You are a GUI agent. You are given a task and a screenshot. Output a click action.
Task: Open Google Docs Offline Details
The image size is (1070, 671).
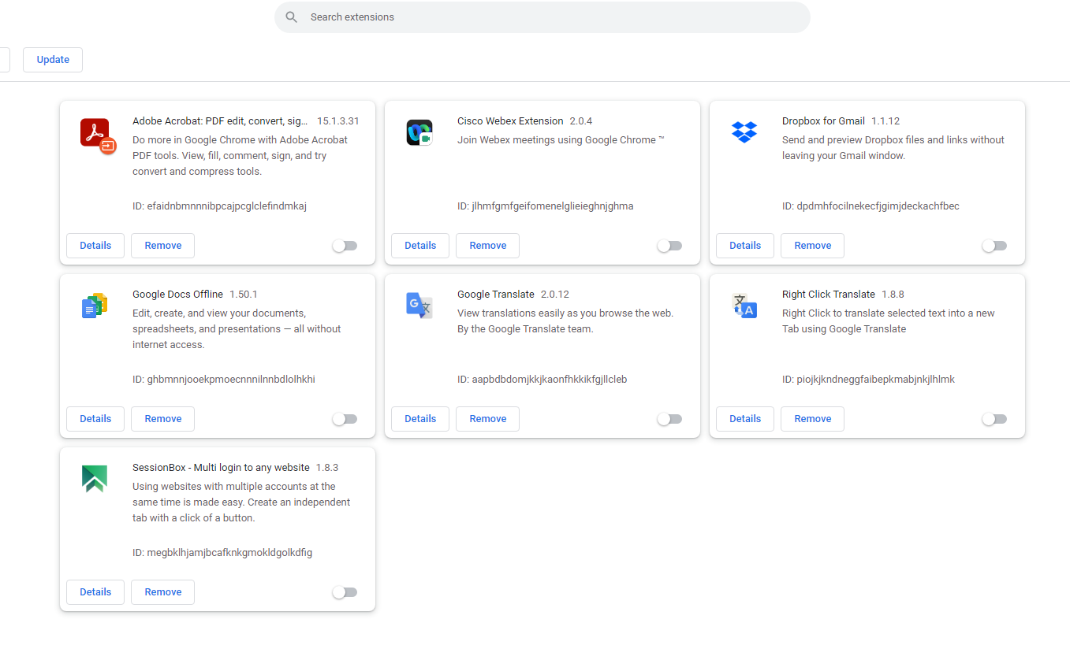95,419
